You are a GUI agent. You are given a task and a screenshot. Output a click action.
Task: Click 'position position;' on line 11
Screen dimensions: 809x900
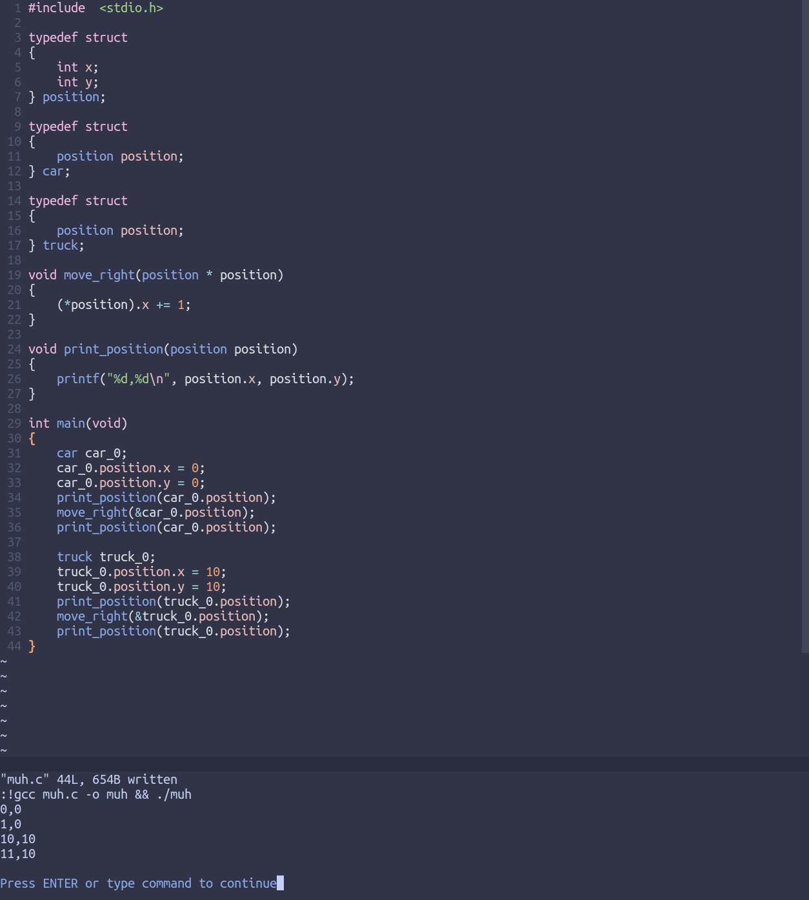tap(120, 156)
